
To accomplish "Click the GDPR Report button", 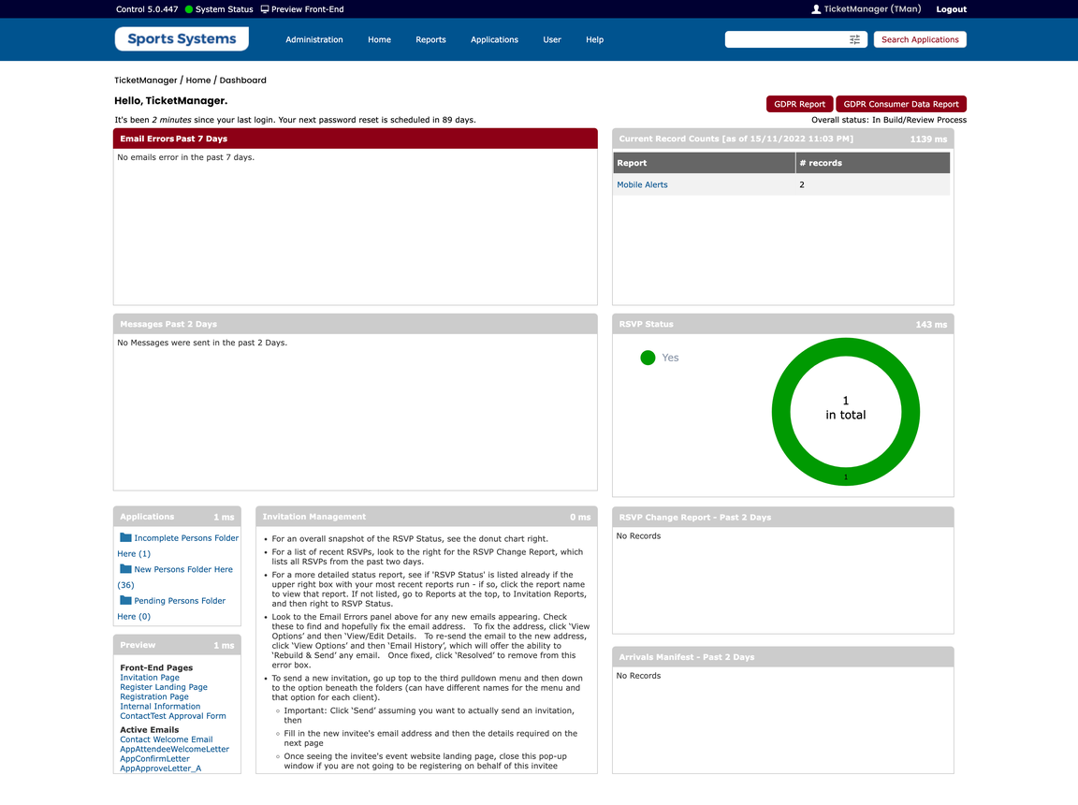I will [799, 104].
